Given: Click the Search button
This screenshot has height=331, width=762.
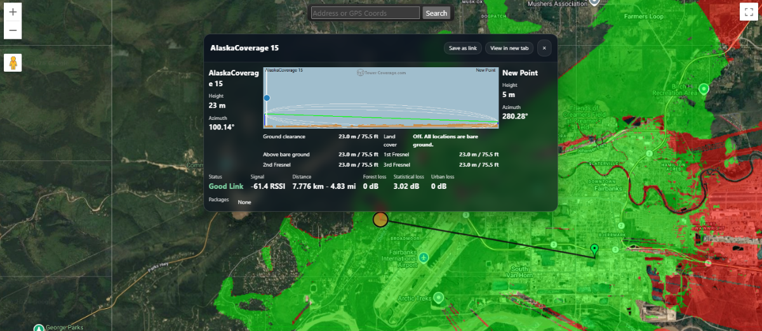Looking at the screenshot, I should (x=436, y=13).
